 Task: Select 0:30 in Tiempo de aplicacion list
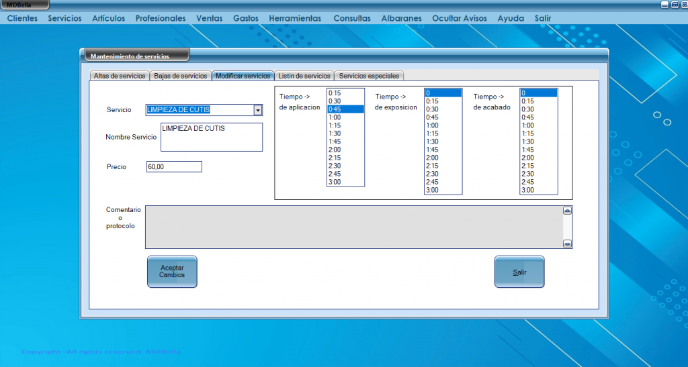[x=345, y=101]
